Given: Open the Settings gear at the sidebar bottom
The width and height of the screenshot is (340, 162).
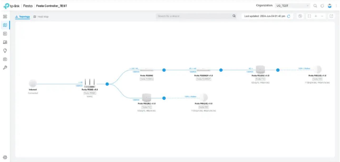Looking at the screenshot, I should click(5, 157).
